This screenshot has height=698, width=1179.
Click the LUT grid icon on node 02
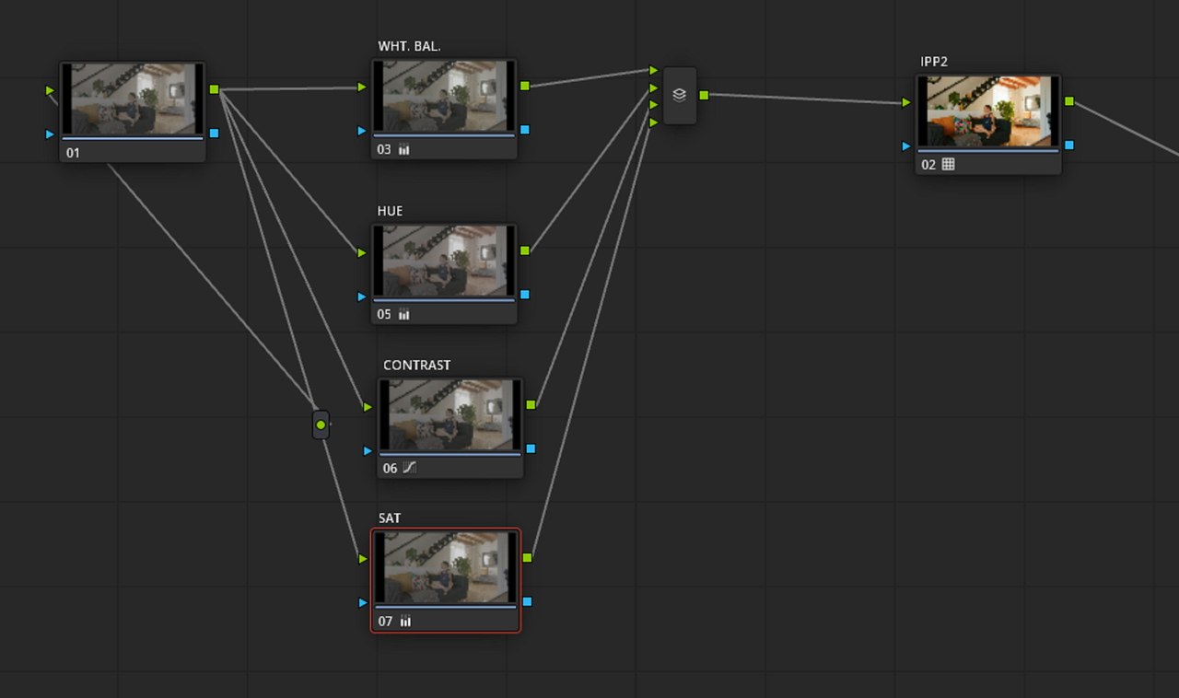point(948,164)
